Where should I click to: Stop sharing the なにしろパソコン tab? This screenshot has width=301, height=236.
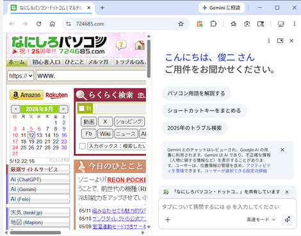287,192
